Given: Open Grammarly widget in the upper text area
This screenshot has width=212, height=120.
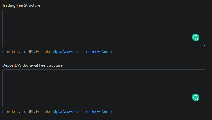Looking at the screenshot, I should pyautogui.click(x=196, y=38).
